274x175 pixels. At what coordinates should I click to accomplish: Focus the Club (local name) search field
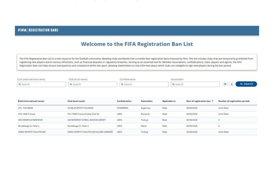point(92,84)
